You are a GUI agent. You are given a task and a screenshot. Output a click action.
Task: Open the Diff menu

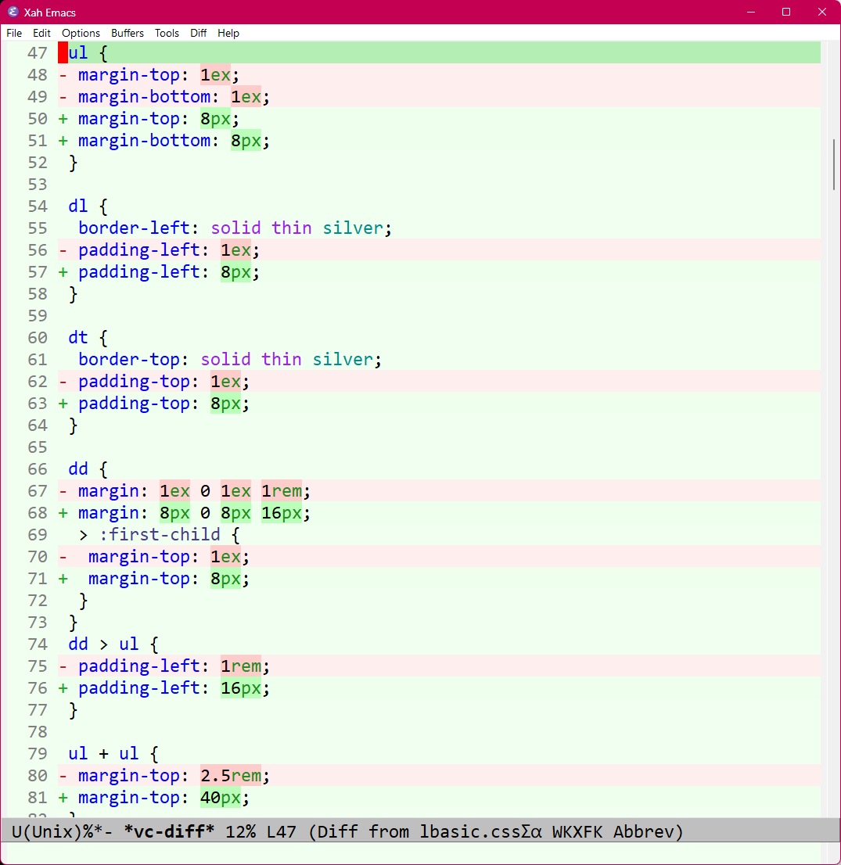tap(198, 33)
